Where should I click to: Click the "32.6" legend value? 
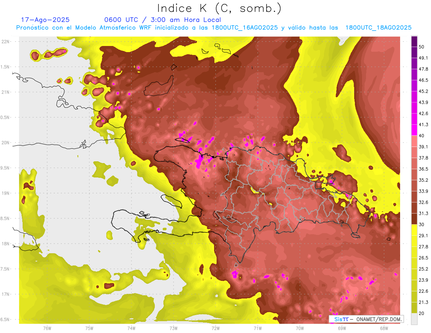[423, 202]
